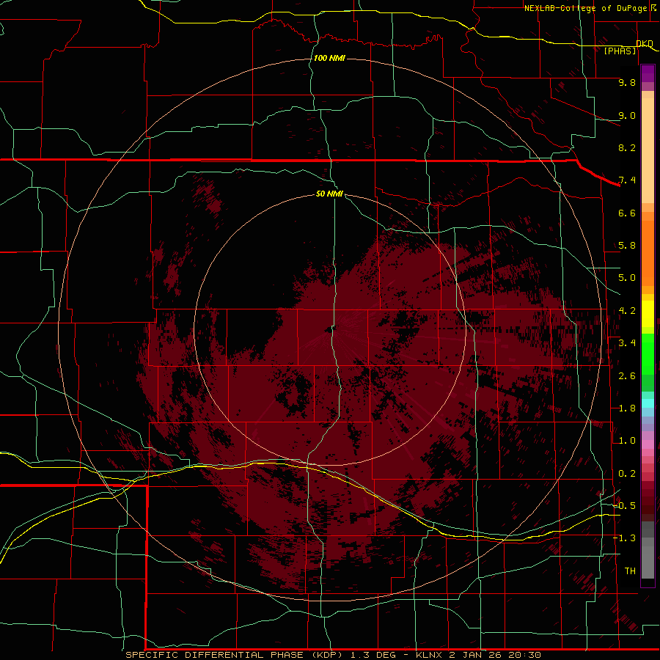Click the 0.2 legend value
660x660 pixels.
click(627, 474)
